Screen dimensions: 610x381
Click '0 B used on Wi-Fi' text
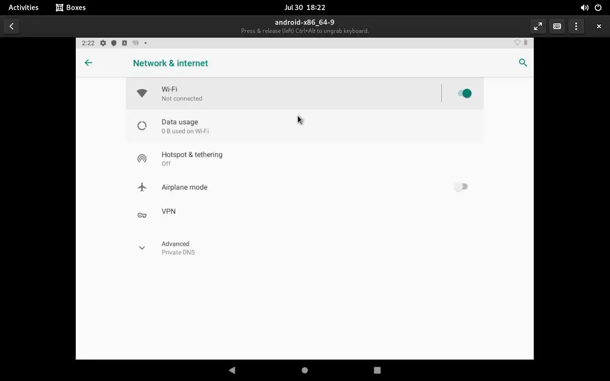click(x=185, y=131)
